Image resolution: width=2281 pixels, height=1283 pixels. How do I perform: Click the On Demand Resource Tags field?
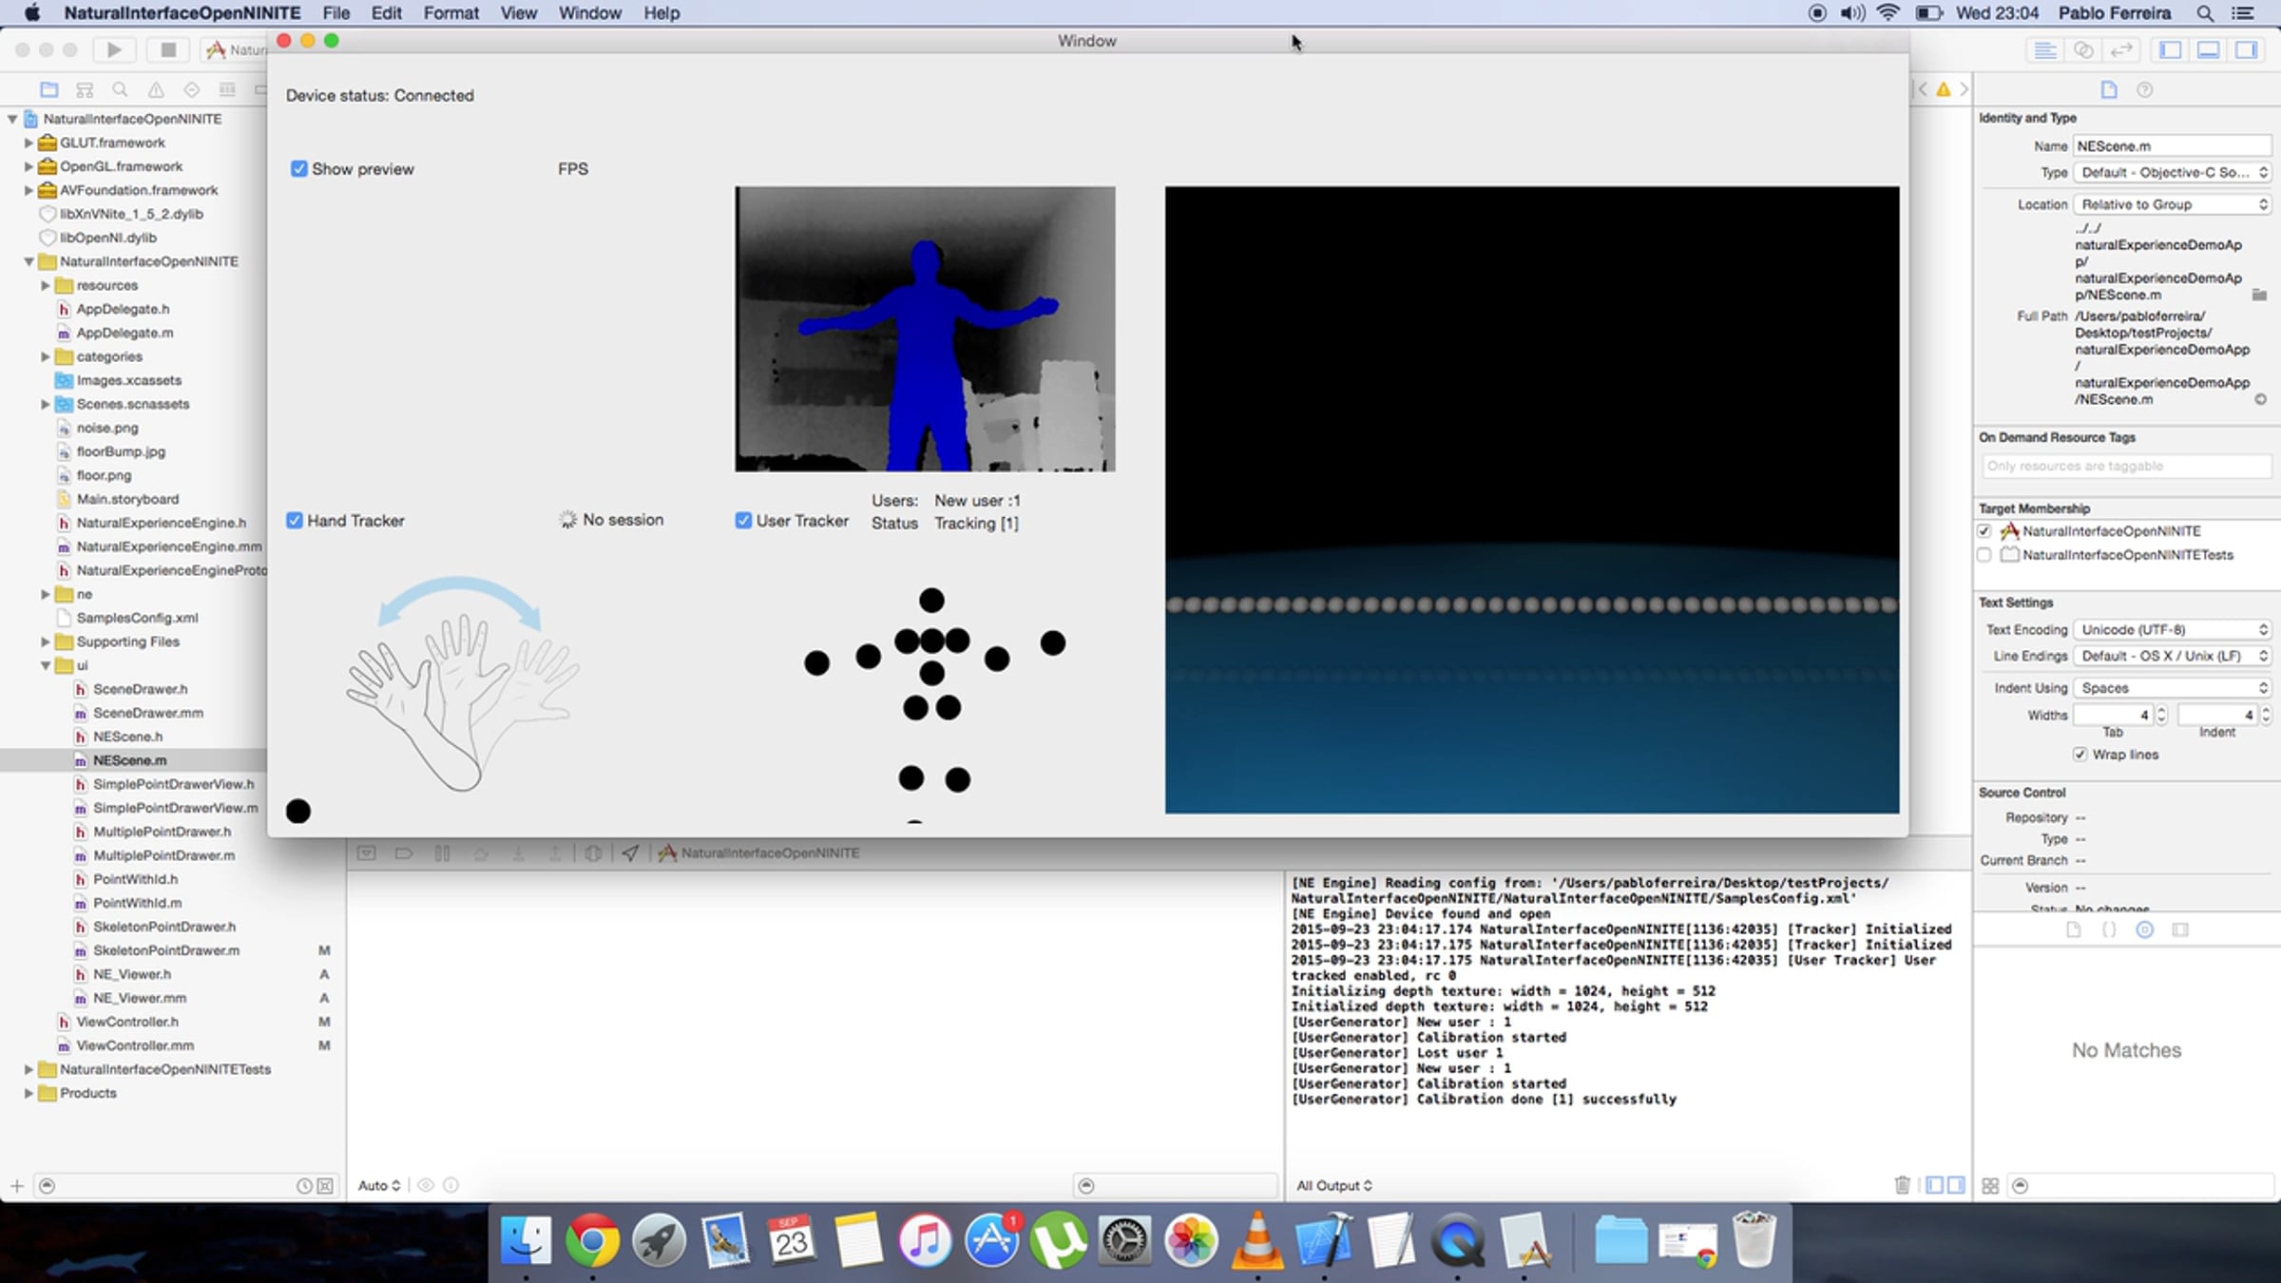pos(2126,466)
